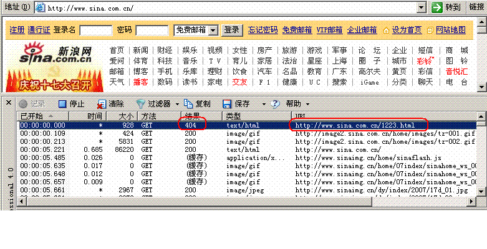Expand the Help (帮助) dropdown arrow
487x249 pixels.
click(x=307, y=104)
